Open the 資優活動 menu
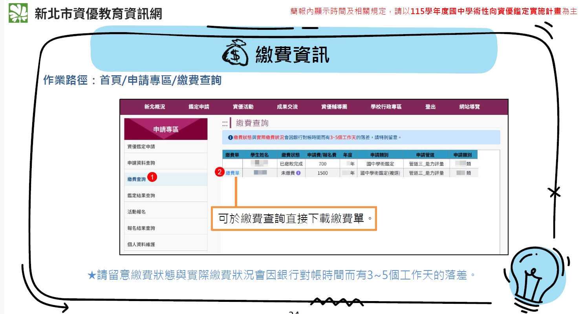This screenshot has height=314, width=582. click(x=243, y=107)
